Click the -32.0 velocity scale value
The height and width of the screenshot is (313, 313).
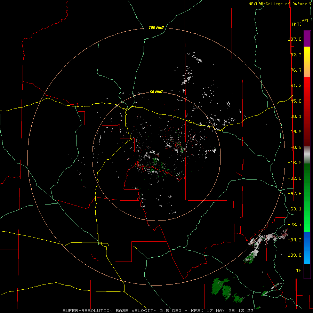(295, 178)
